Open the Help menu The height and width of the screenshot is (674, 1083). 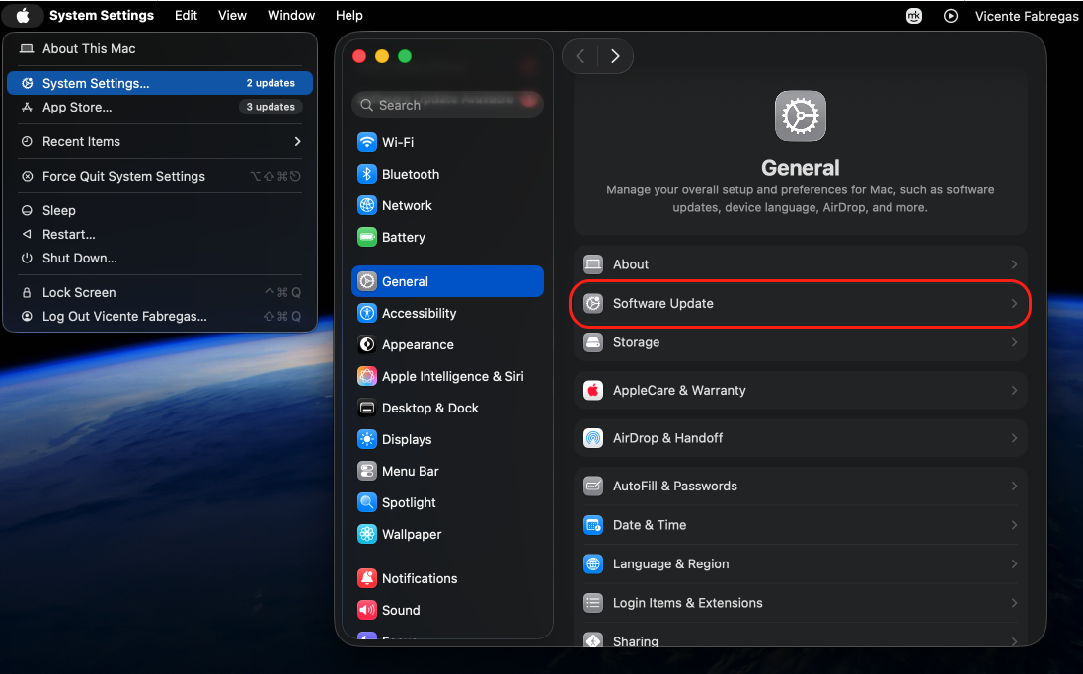(x=348, y=15)
